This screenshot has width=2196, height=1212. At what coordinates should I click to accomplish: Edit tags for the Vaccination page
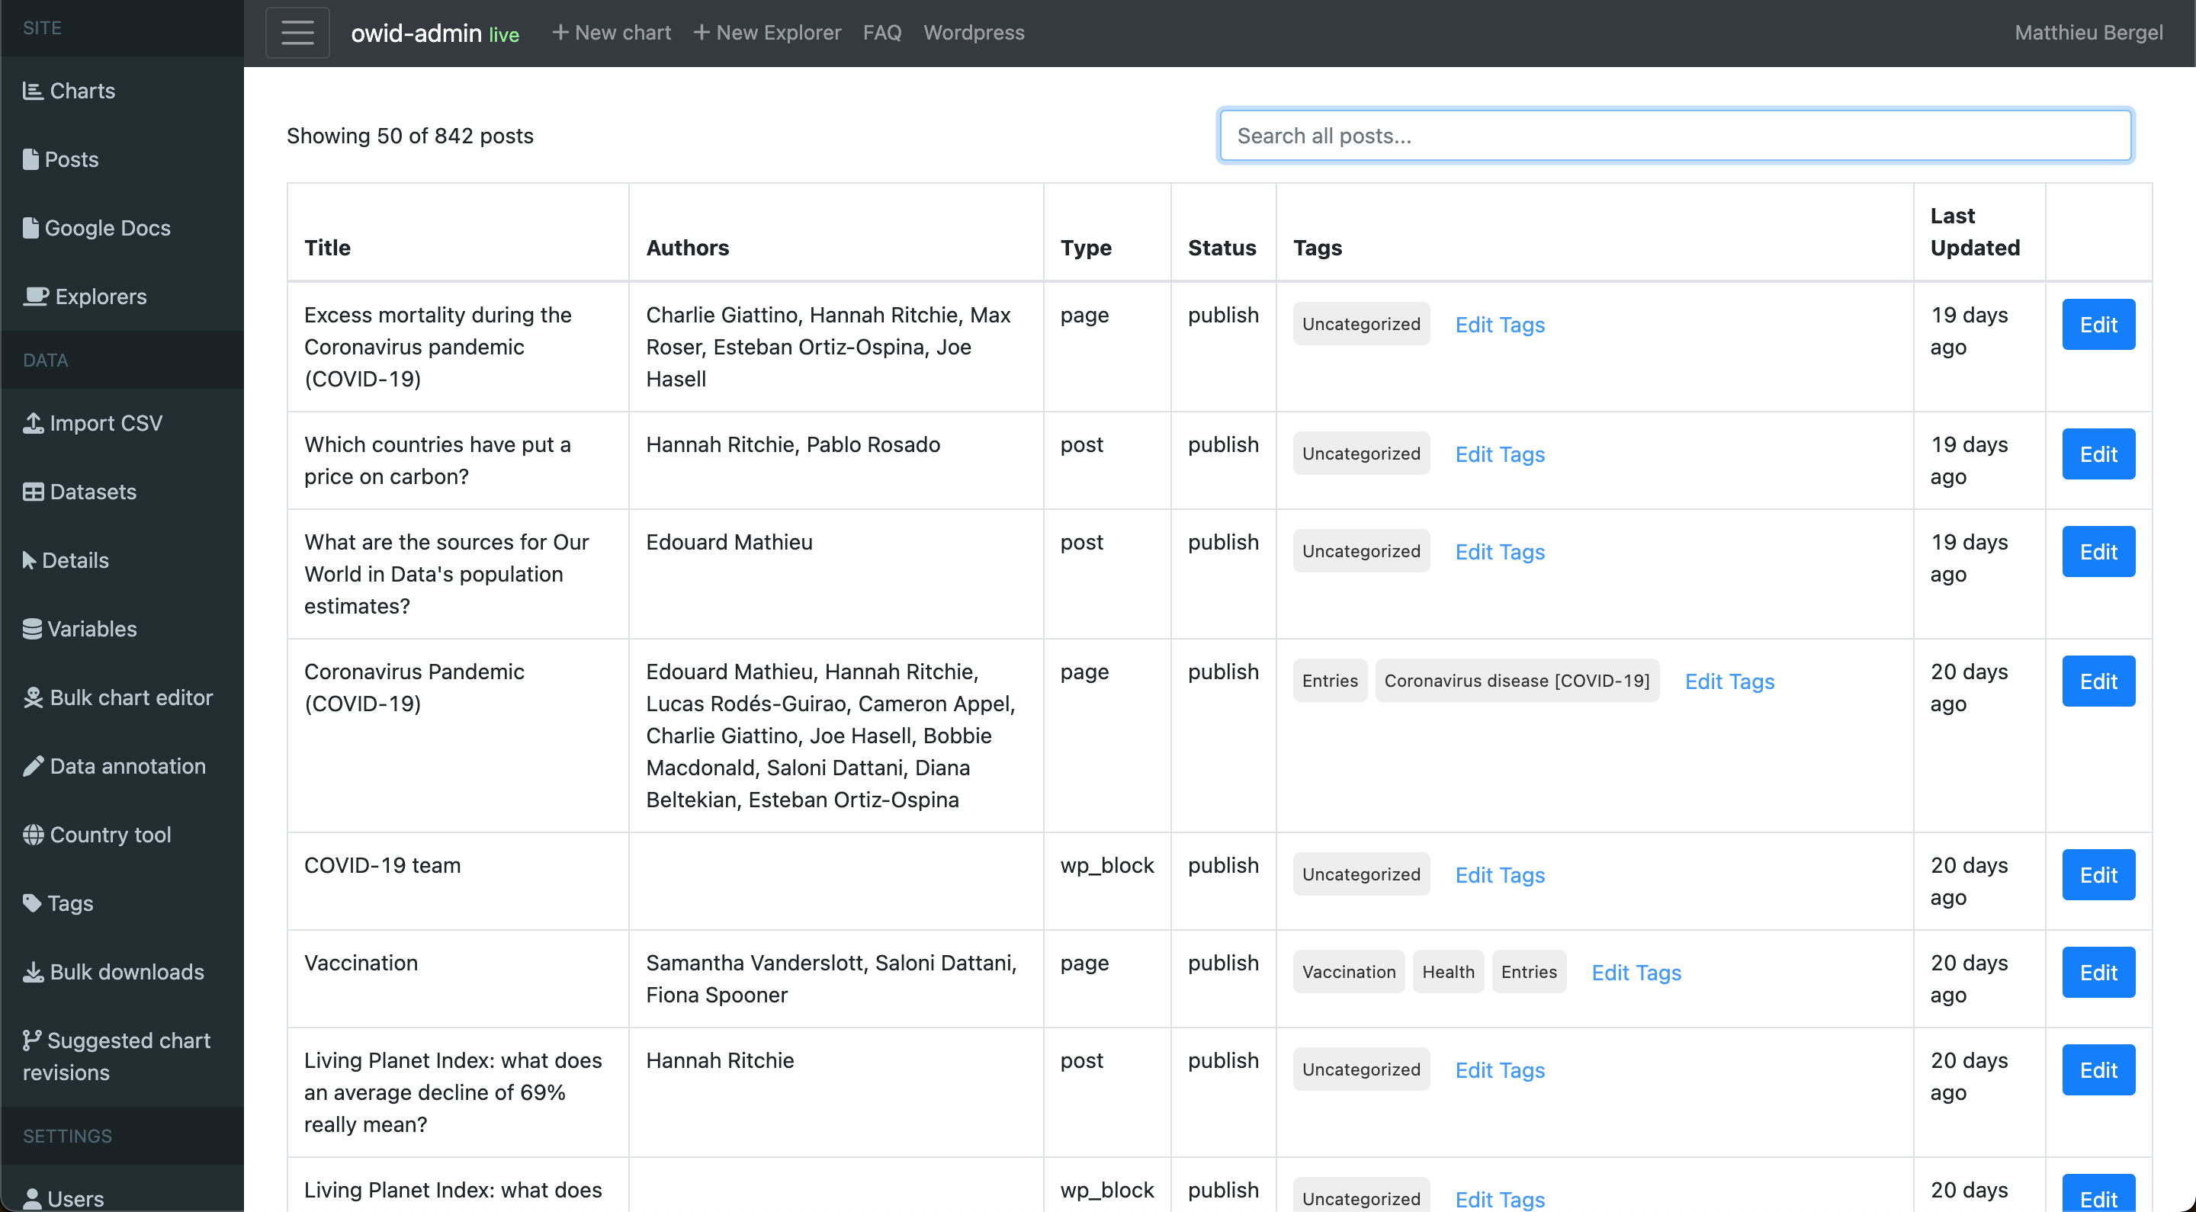point(1637,972)
